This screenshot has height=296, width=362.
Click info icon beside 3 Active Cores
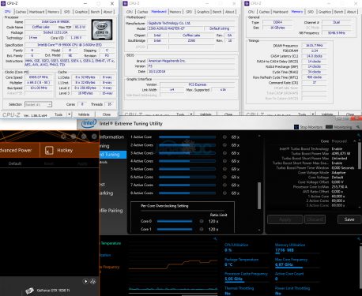tap(224, 153)
